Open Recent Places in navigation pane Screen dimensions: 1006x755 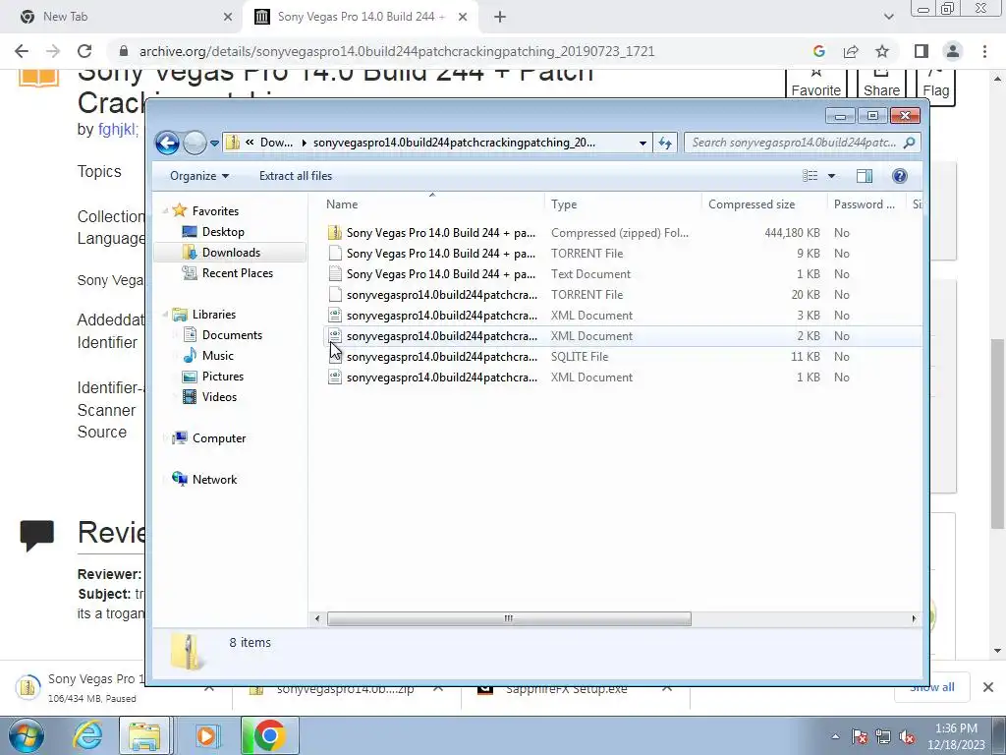pos(238,273)
